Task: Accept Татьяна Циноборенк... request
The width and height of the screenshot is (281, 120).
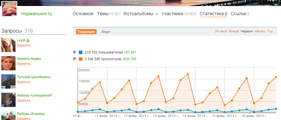Action: (24, 82)
